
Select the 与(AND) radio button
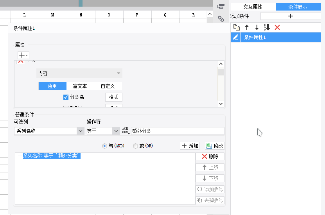coord(104,146)
